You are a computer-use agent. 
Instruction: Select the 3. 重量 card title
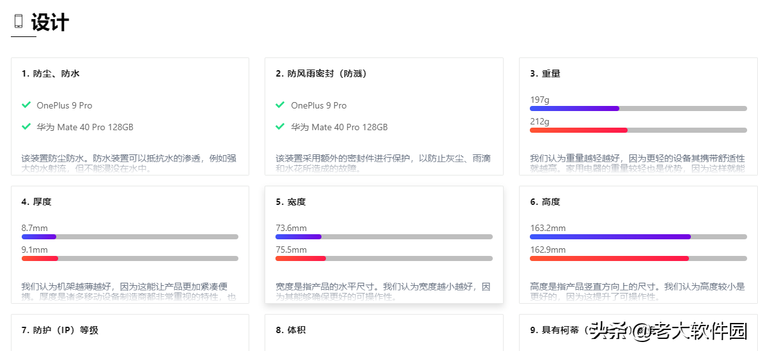click(545, 74)
